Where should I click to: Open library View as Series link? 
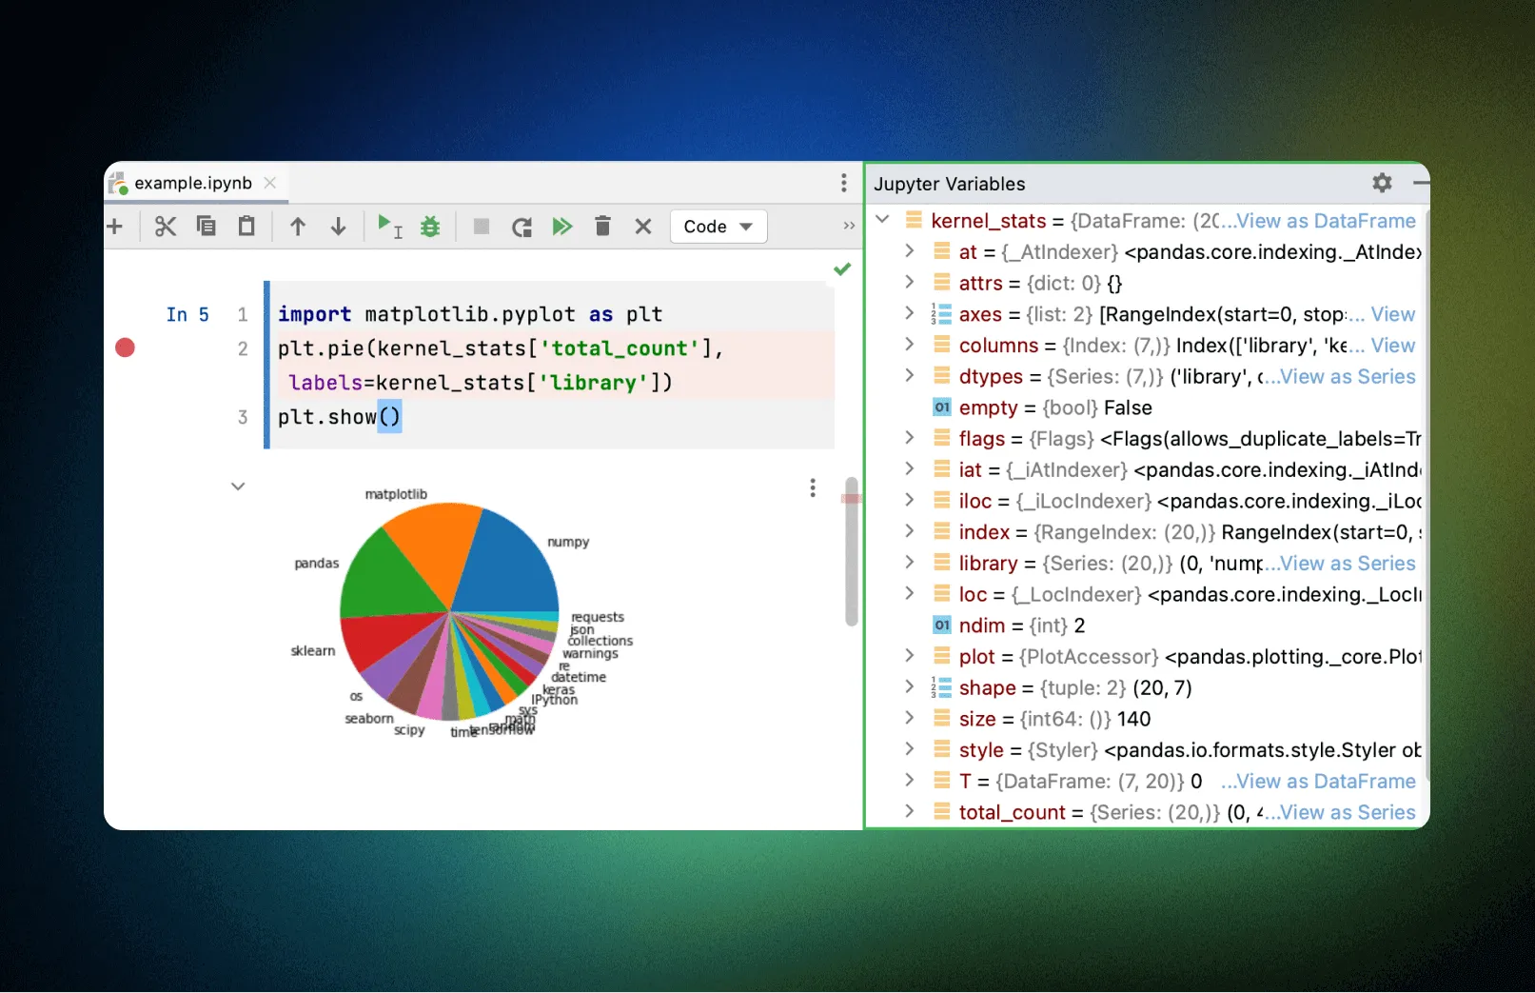tap(1348, 564)
